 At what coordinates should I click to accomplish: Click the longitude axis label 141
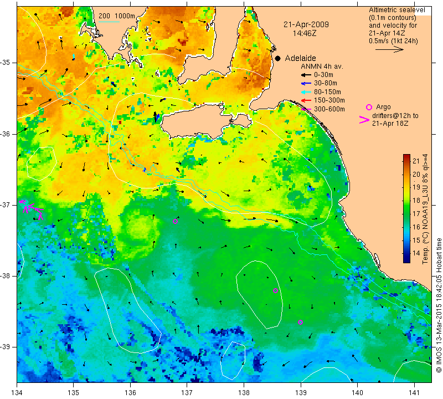[414, 393]
